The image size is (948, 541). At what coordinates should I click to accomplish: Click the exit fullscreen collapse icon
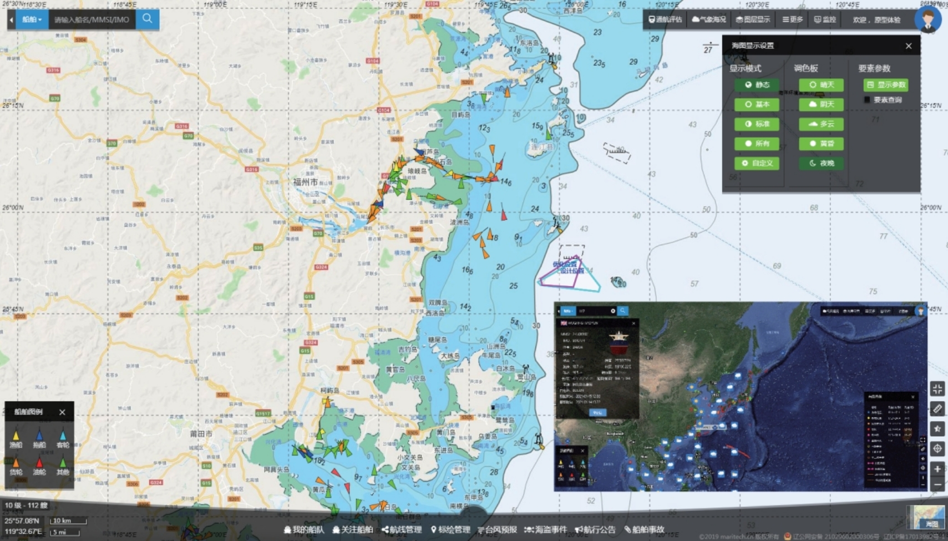tap(937, 389)
